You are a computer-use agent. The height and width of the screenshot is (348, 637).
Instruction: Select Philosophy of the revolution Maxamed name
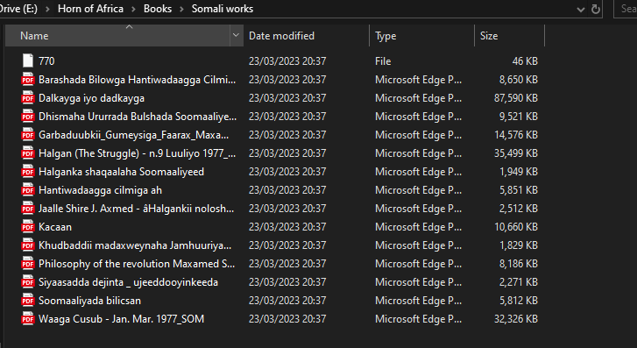pos(137,264)
